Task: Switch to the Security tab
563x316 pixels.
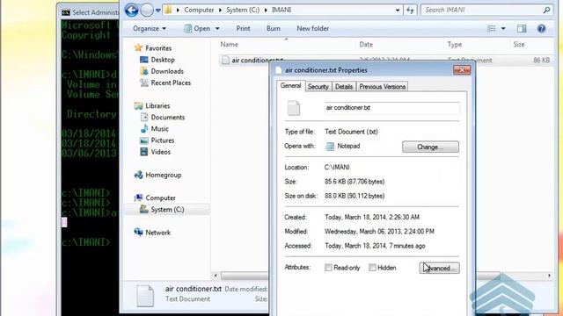Action: 318,87
